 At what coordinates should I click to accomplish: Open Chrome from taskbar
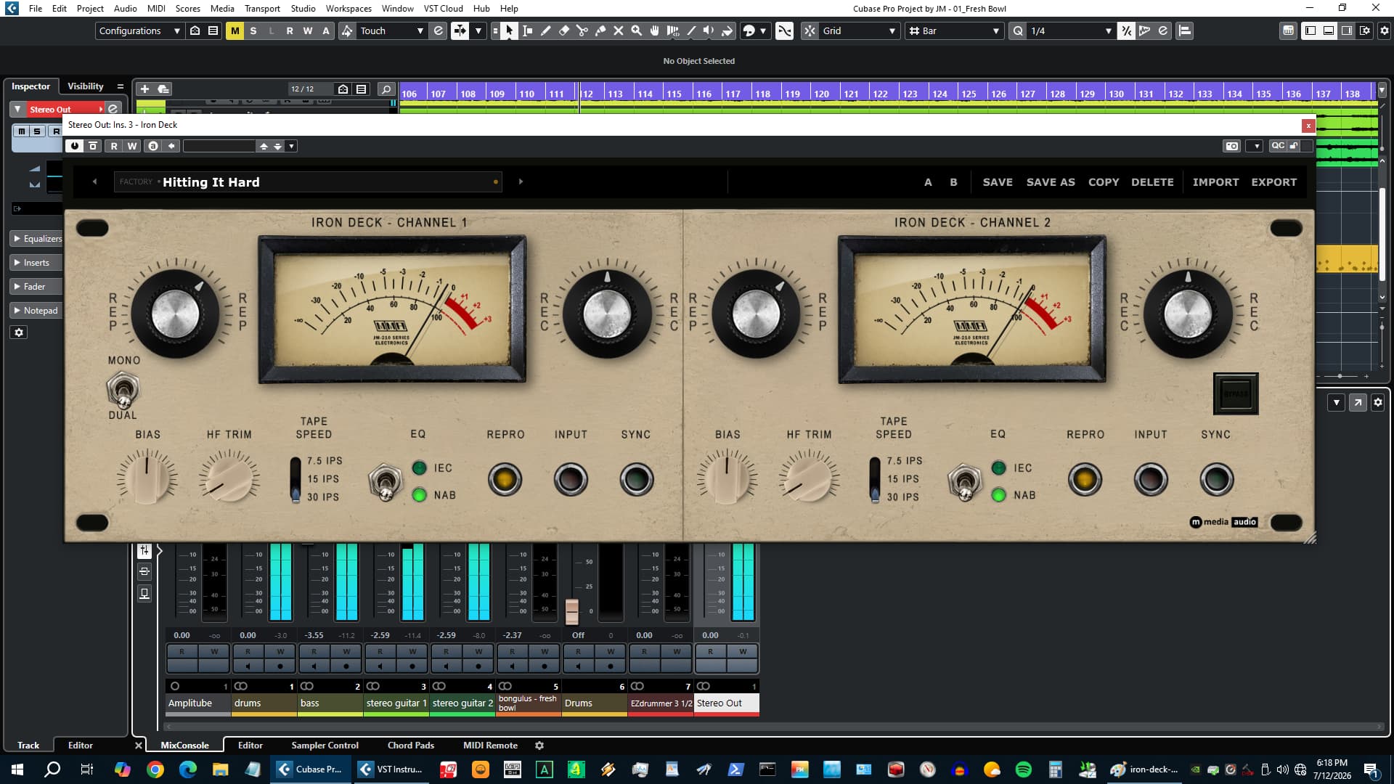tap(155, 769)
